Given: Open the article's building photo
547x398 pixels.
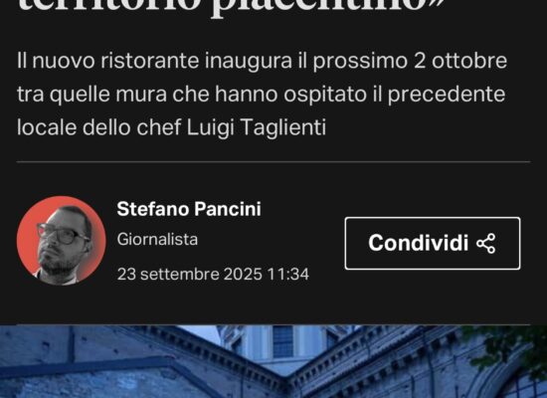Looking at the screenshot, I should click(273, 361).
